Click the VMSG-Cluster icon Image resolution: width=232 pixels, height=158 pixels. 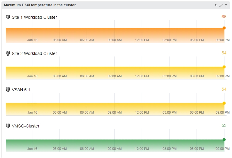[8, 126]
